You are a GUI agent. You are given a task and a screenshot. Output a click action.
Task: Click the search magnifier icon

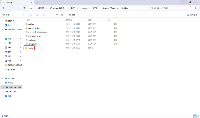[196, 8]
